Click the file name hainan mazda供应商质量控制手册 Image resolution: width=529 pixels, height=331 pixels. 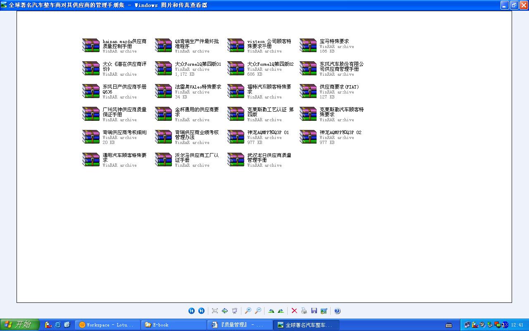tap(125, 44)
